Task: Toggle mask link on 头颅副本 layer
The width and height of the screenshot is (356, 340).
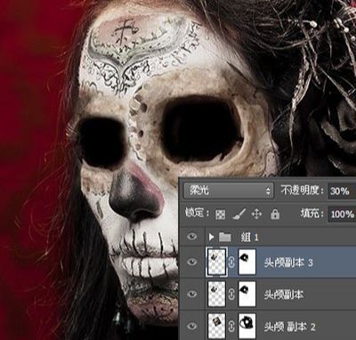Action: coord(231,294)
